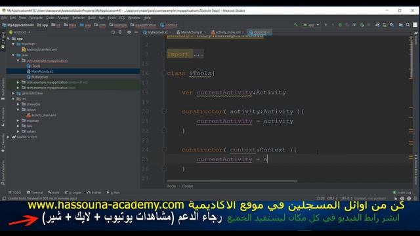Expand Gradle Scripts node

click(x=9, y=137)
